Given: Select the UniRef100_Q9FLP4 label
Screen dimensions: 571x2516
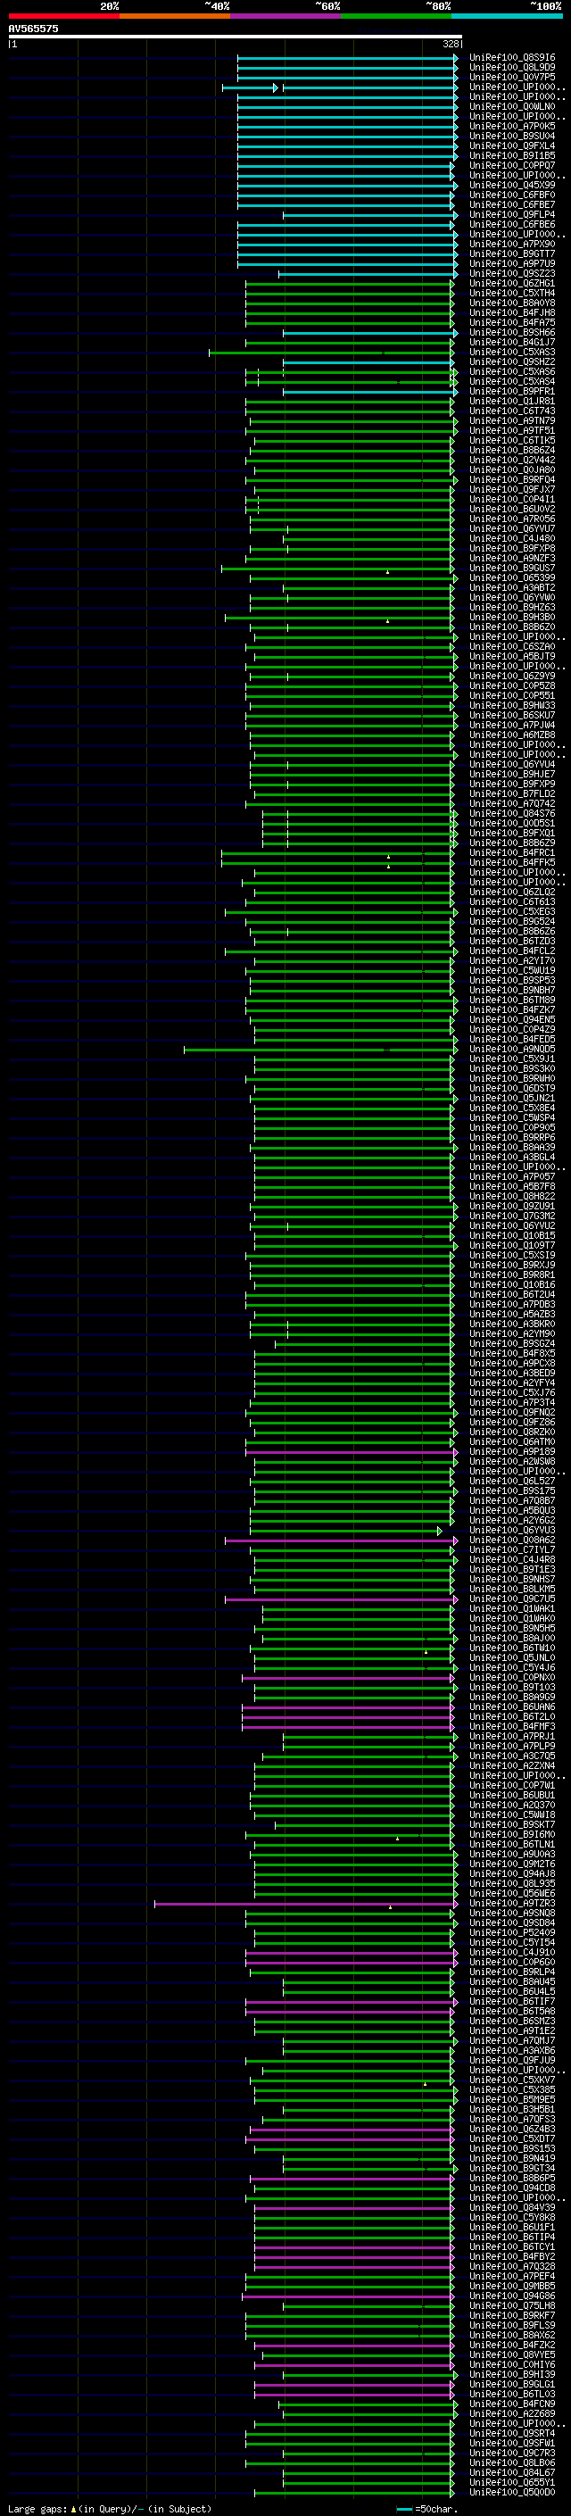Looking at the screenshot, I should 512,215.
